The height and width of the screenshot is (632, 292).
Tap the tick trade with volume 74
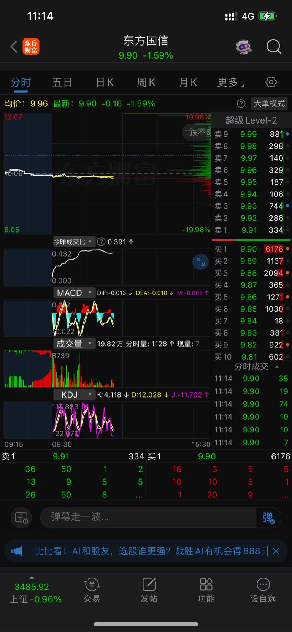click(251, 404)
